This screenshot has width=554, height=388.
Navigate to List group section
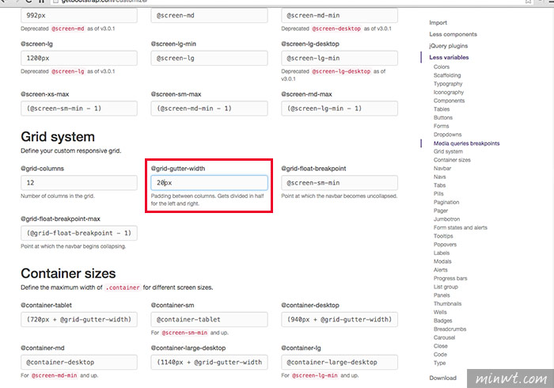coord(446,287)
